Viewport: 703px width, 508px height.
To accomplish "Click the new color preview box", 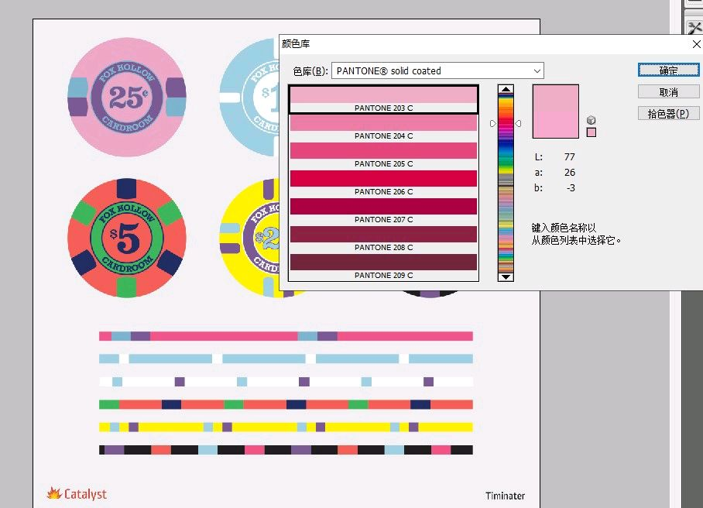I will coord(555,98).
